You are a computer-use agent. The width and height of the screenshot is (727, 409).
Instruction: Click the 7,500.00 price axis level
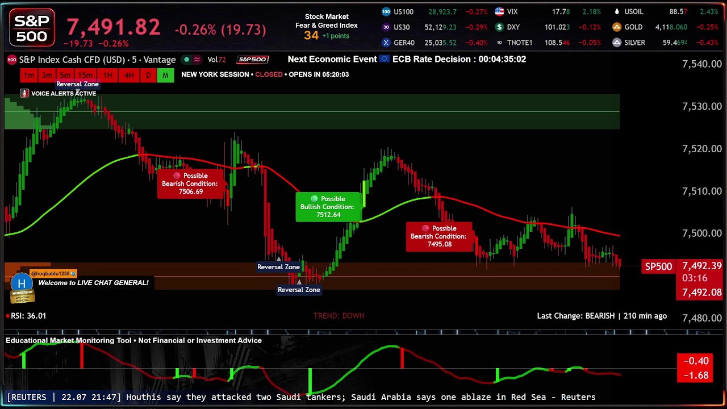pyautogui.click(x=701, y=233)
